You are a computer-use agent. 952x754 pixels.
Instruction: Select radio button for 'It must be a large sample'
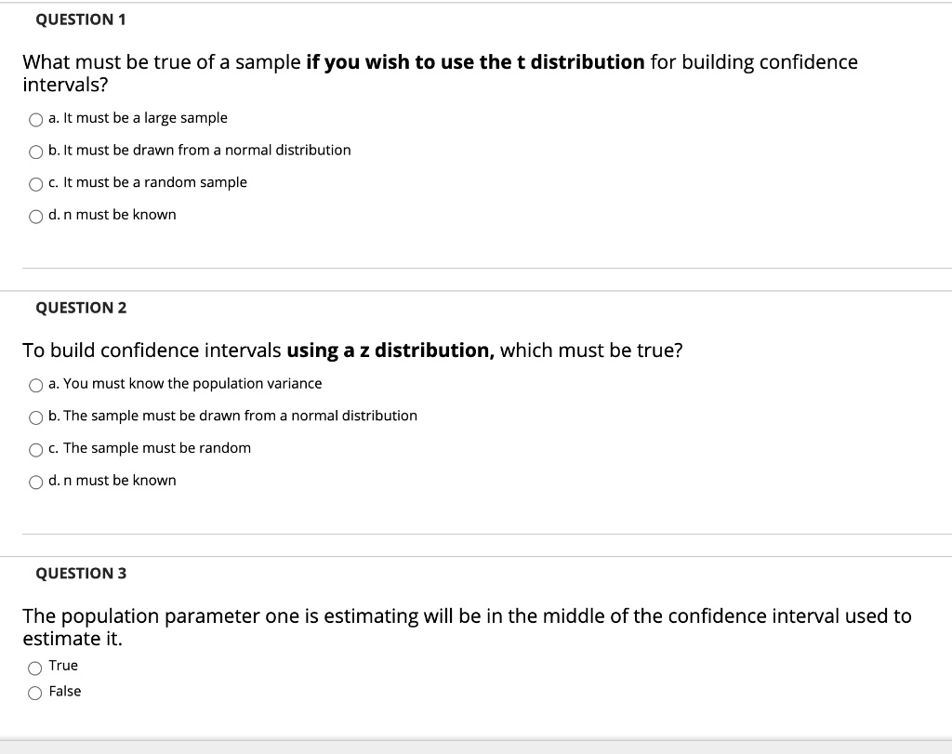pyautogui.click(x=35, y=119)
